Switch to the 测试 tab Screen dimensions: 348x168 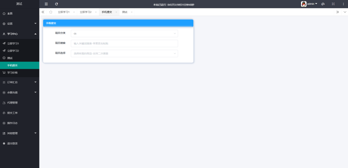[125, 12]
